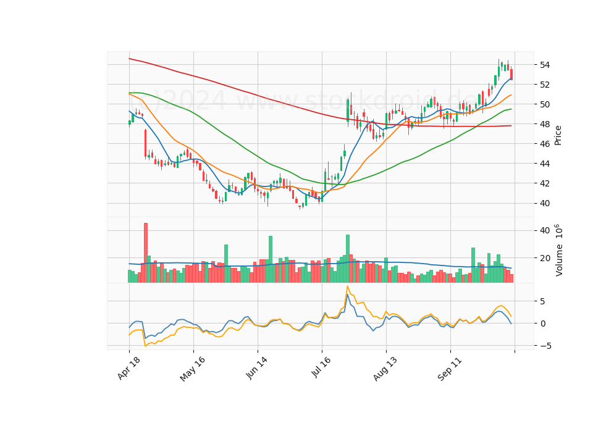Click the 42 price axis value
Viewport: 593px width, 426px height.
click(545, 183)
